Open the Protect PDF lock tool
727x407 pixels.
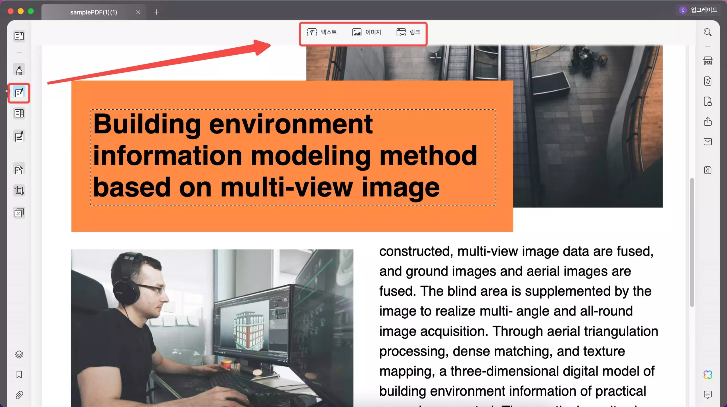click(707, 101)
